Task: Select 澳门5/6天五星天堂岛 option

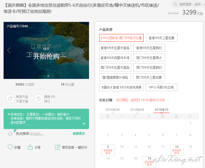Action: pos(115,67)
